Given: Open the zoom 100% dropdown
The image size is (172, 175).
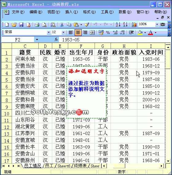Looking at the screenshot, I should pyautogui.click(x=157, y=24).
